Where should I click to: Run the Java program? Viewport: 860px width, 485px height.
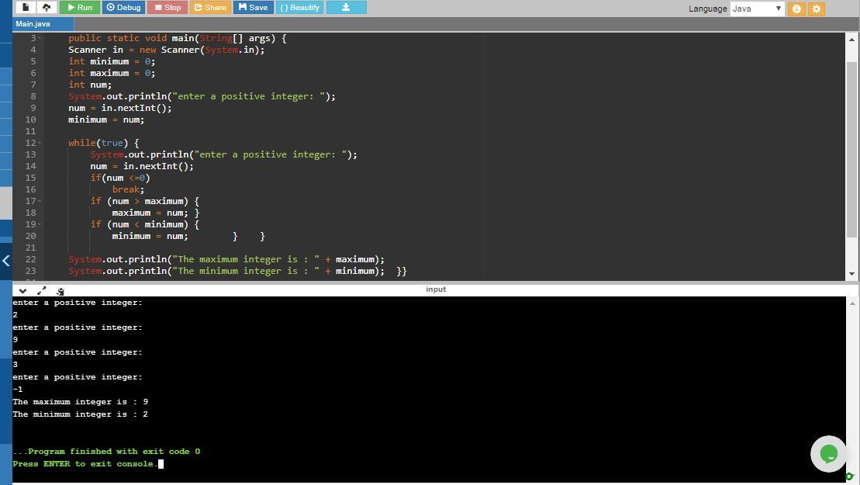[80, 8]
